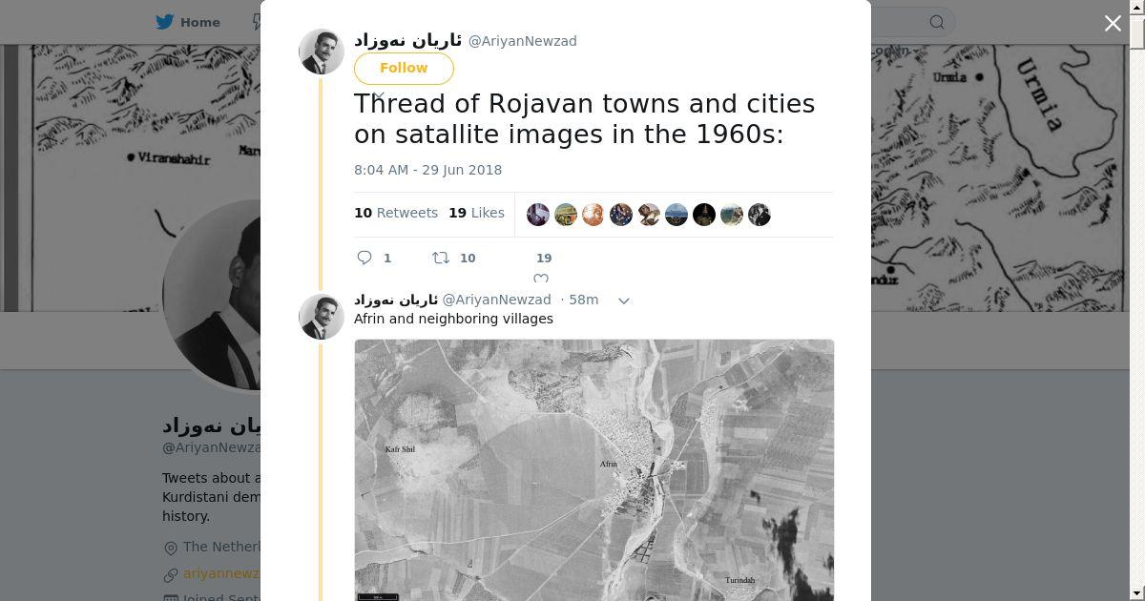Click the retweet arrows icon
This screenshot has width=1145, height=601.
pos(441,258)
